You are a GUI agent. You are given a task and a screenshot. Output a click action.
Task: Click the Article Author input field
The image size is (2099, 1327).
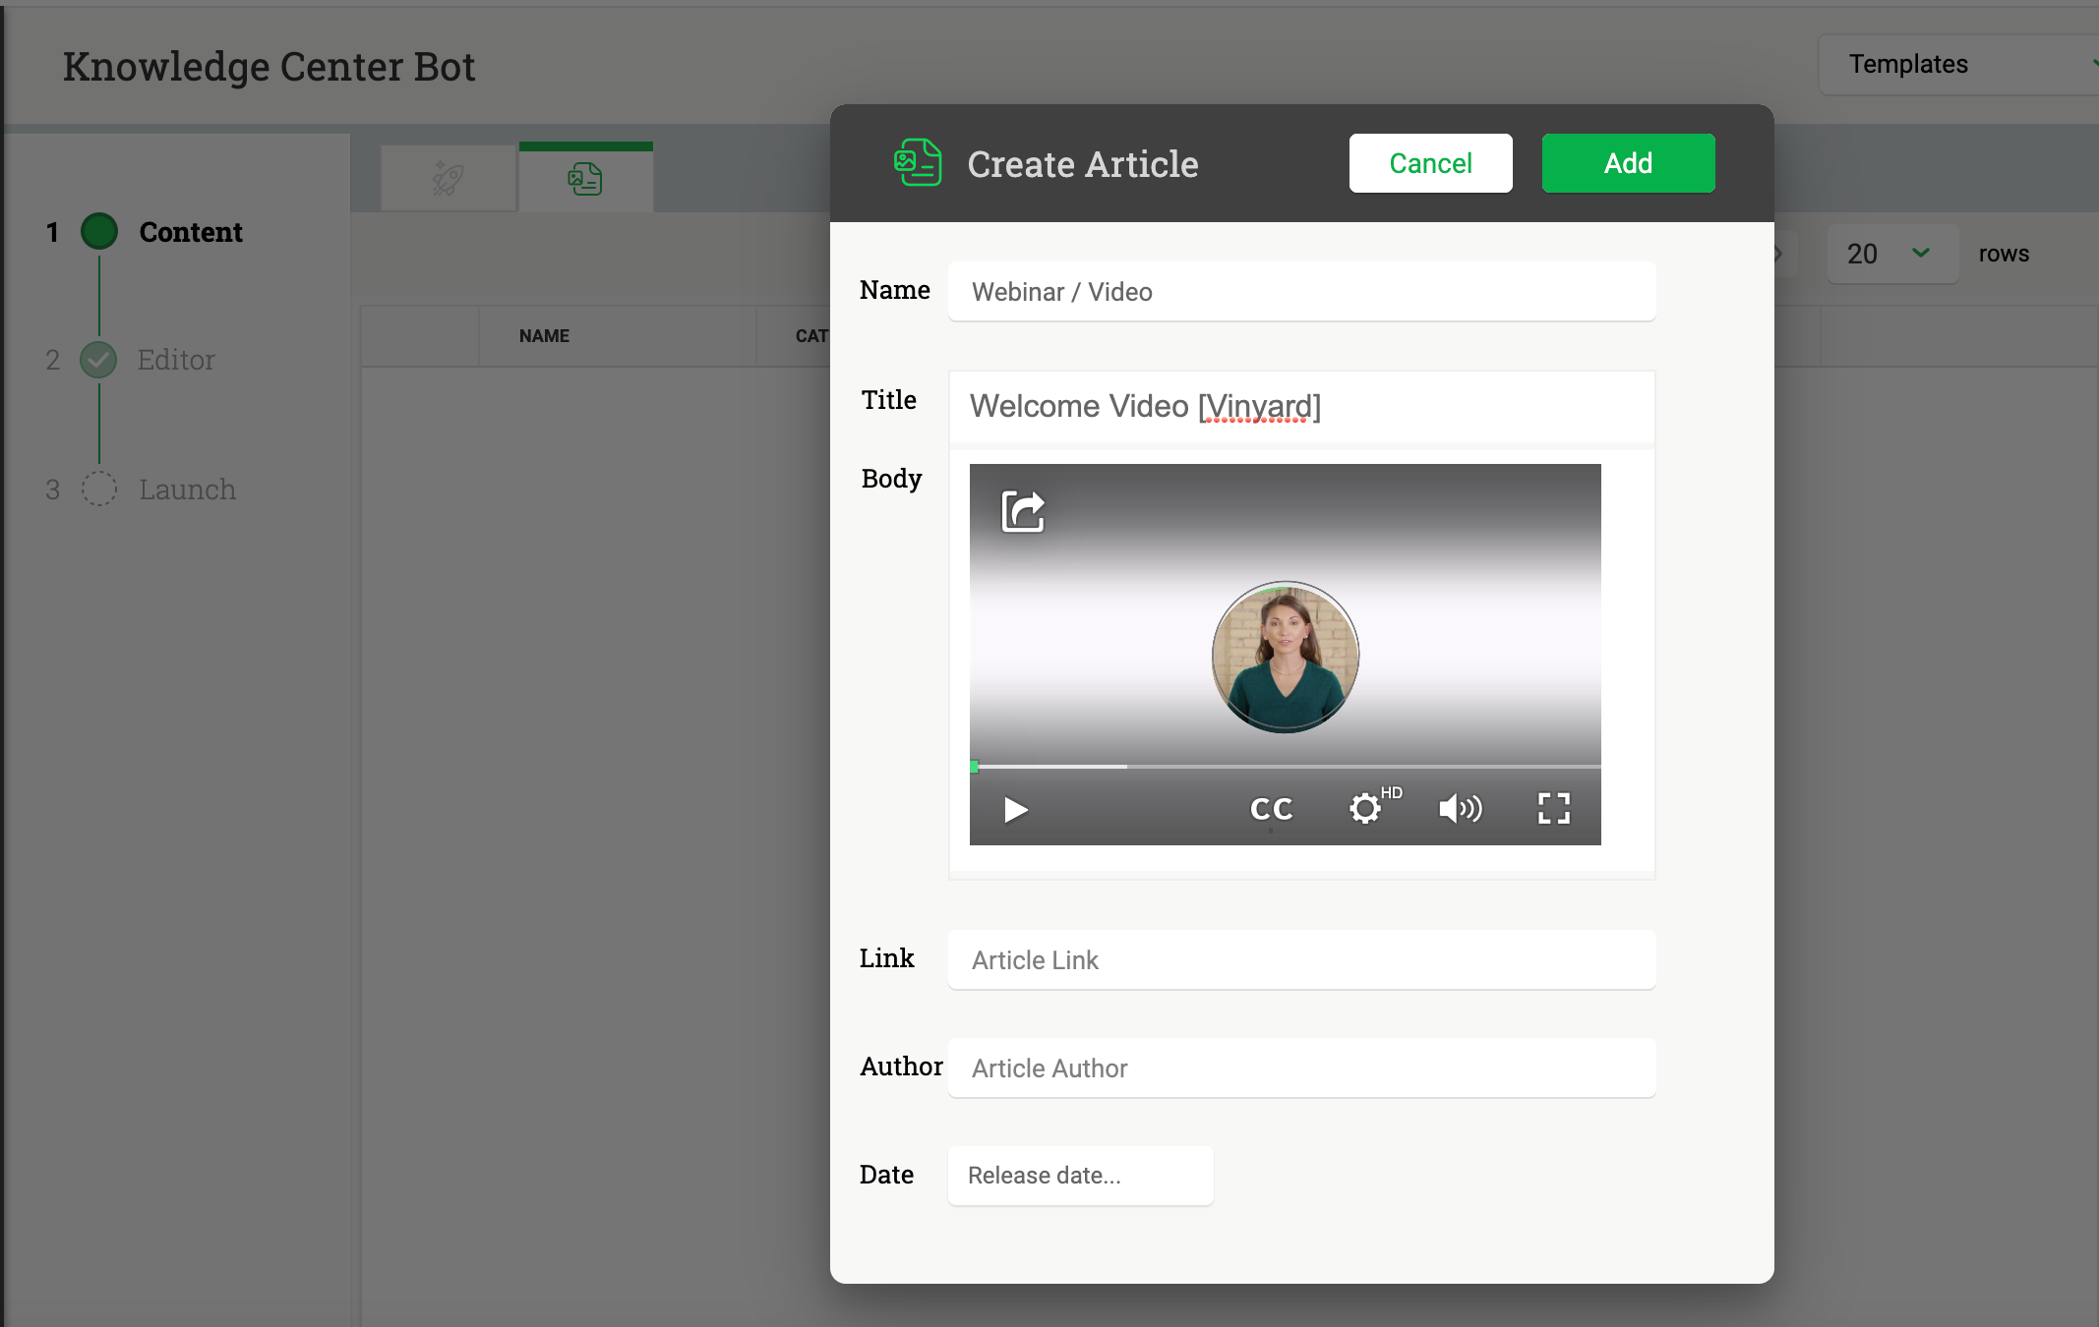pos(1301,1068)
